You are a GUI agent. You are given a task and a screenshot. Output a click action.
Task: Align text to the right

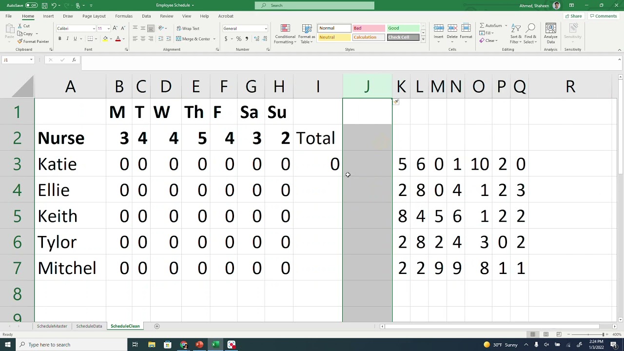point(151,39)
